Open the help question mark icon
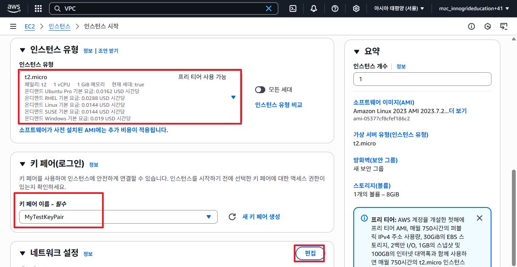The width and height of the screenshot is (517, 267). 335,9
